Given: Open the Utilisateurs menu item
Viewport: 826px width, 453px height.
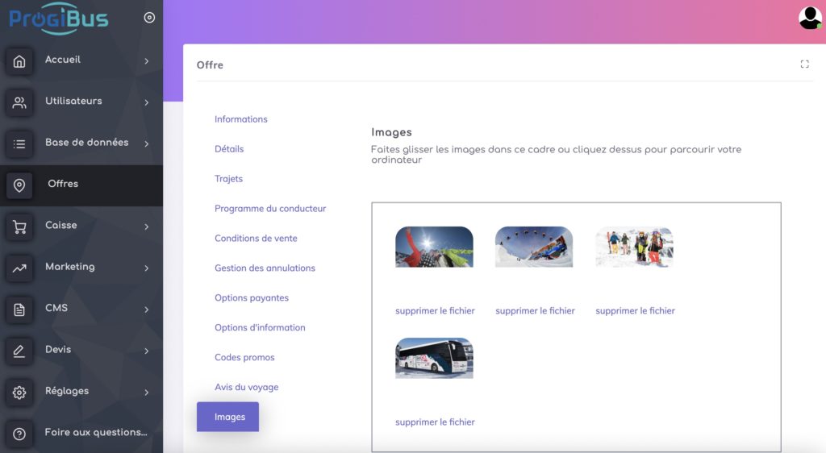Looking at the screenshot, I should point(81,102).
